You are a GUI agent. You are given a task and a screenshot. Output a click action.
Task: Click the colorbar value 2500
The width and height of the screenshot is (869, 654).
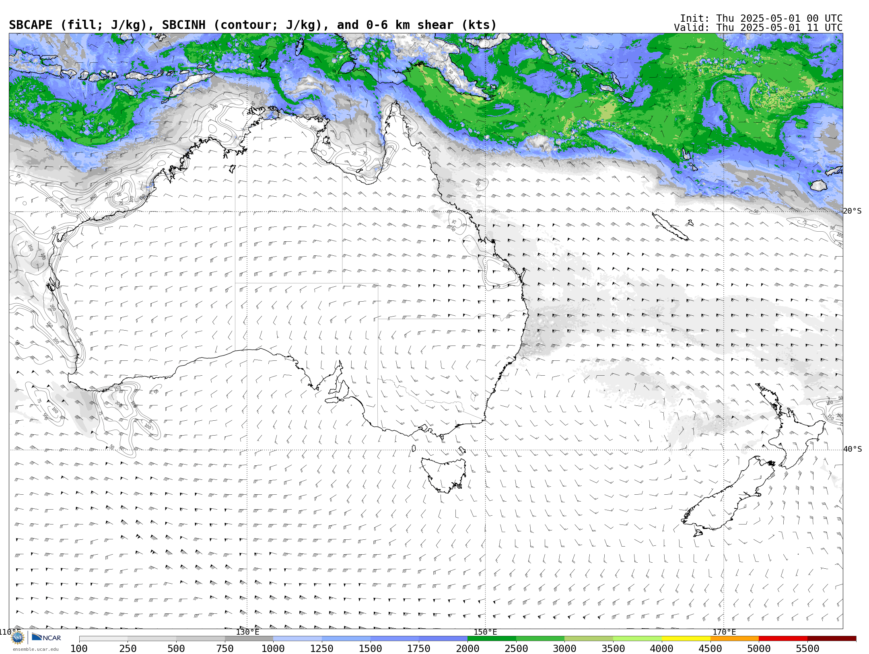516,648
